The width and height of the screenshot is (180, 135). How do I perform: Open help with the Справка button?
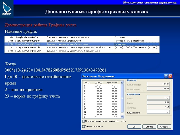(x=164, y=127)
